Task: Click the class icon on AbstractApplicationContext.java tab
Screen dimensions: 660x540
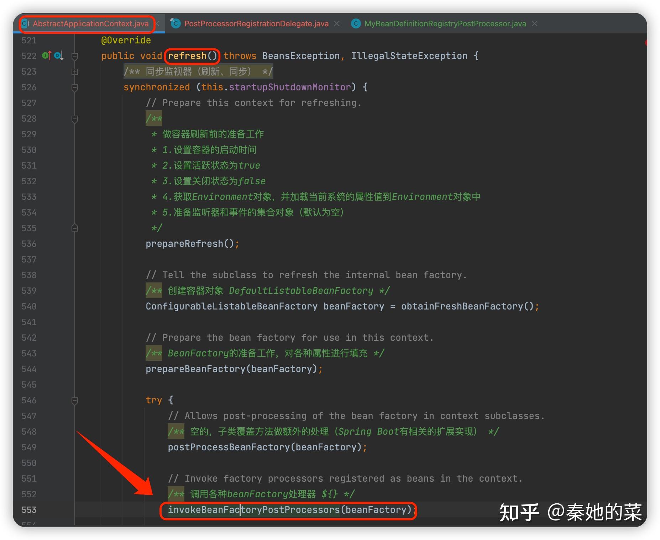Action: (25, 23)
